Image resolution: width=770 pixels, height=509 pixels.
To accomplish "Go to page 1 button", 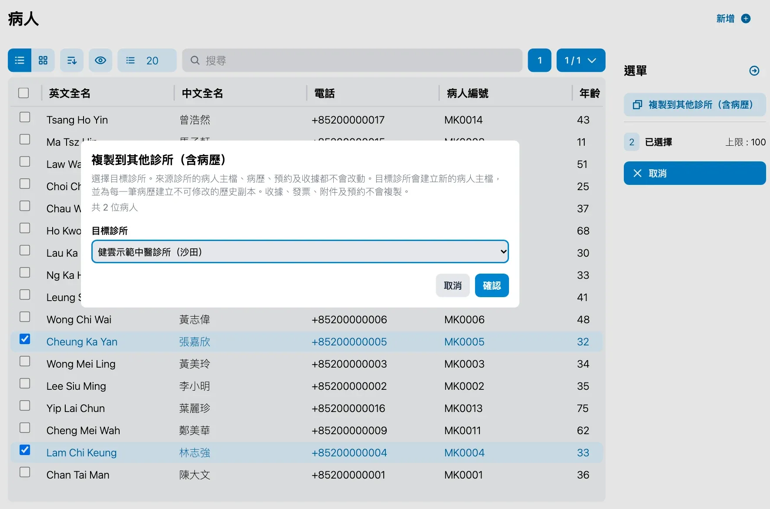I will 539,60.
